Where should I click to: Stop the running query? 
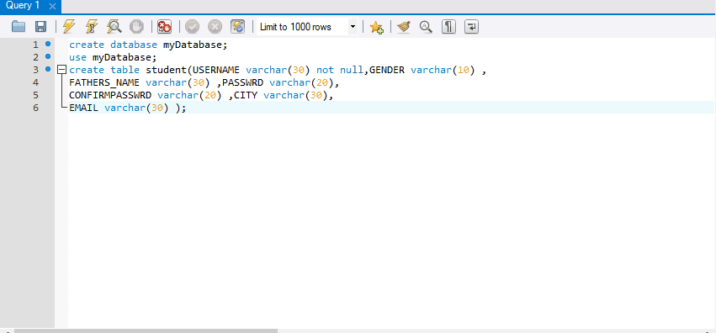click(136, 26)
